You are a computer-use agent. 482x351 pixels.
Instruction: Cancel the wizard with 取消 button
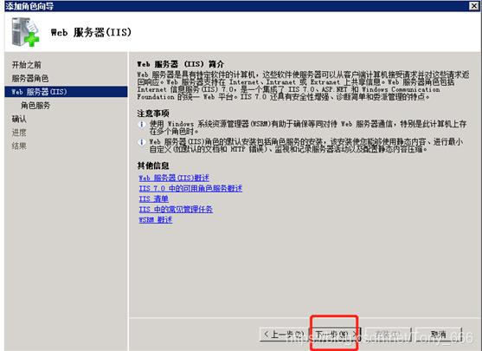[439, 335]
